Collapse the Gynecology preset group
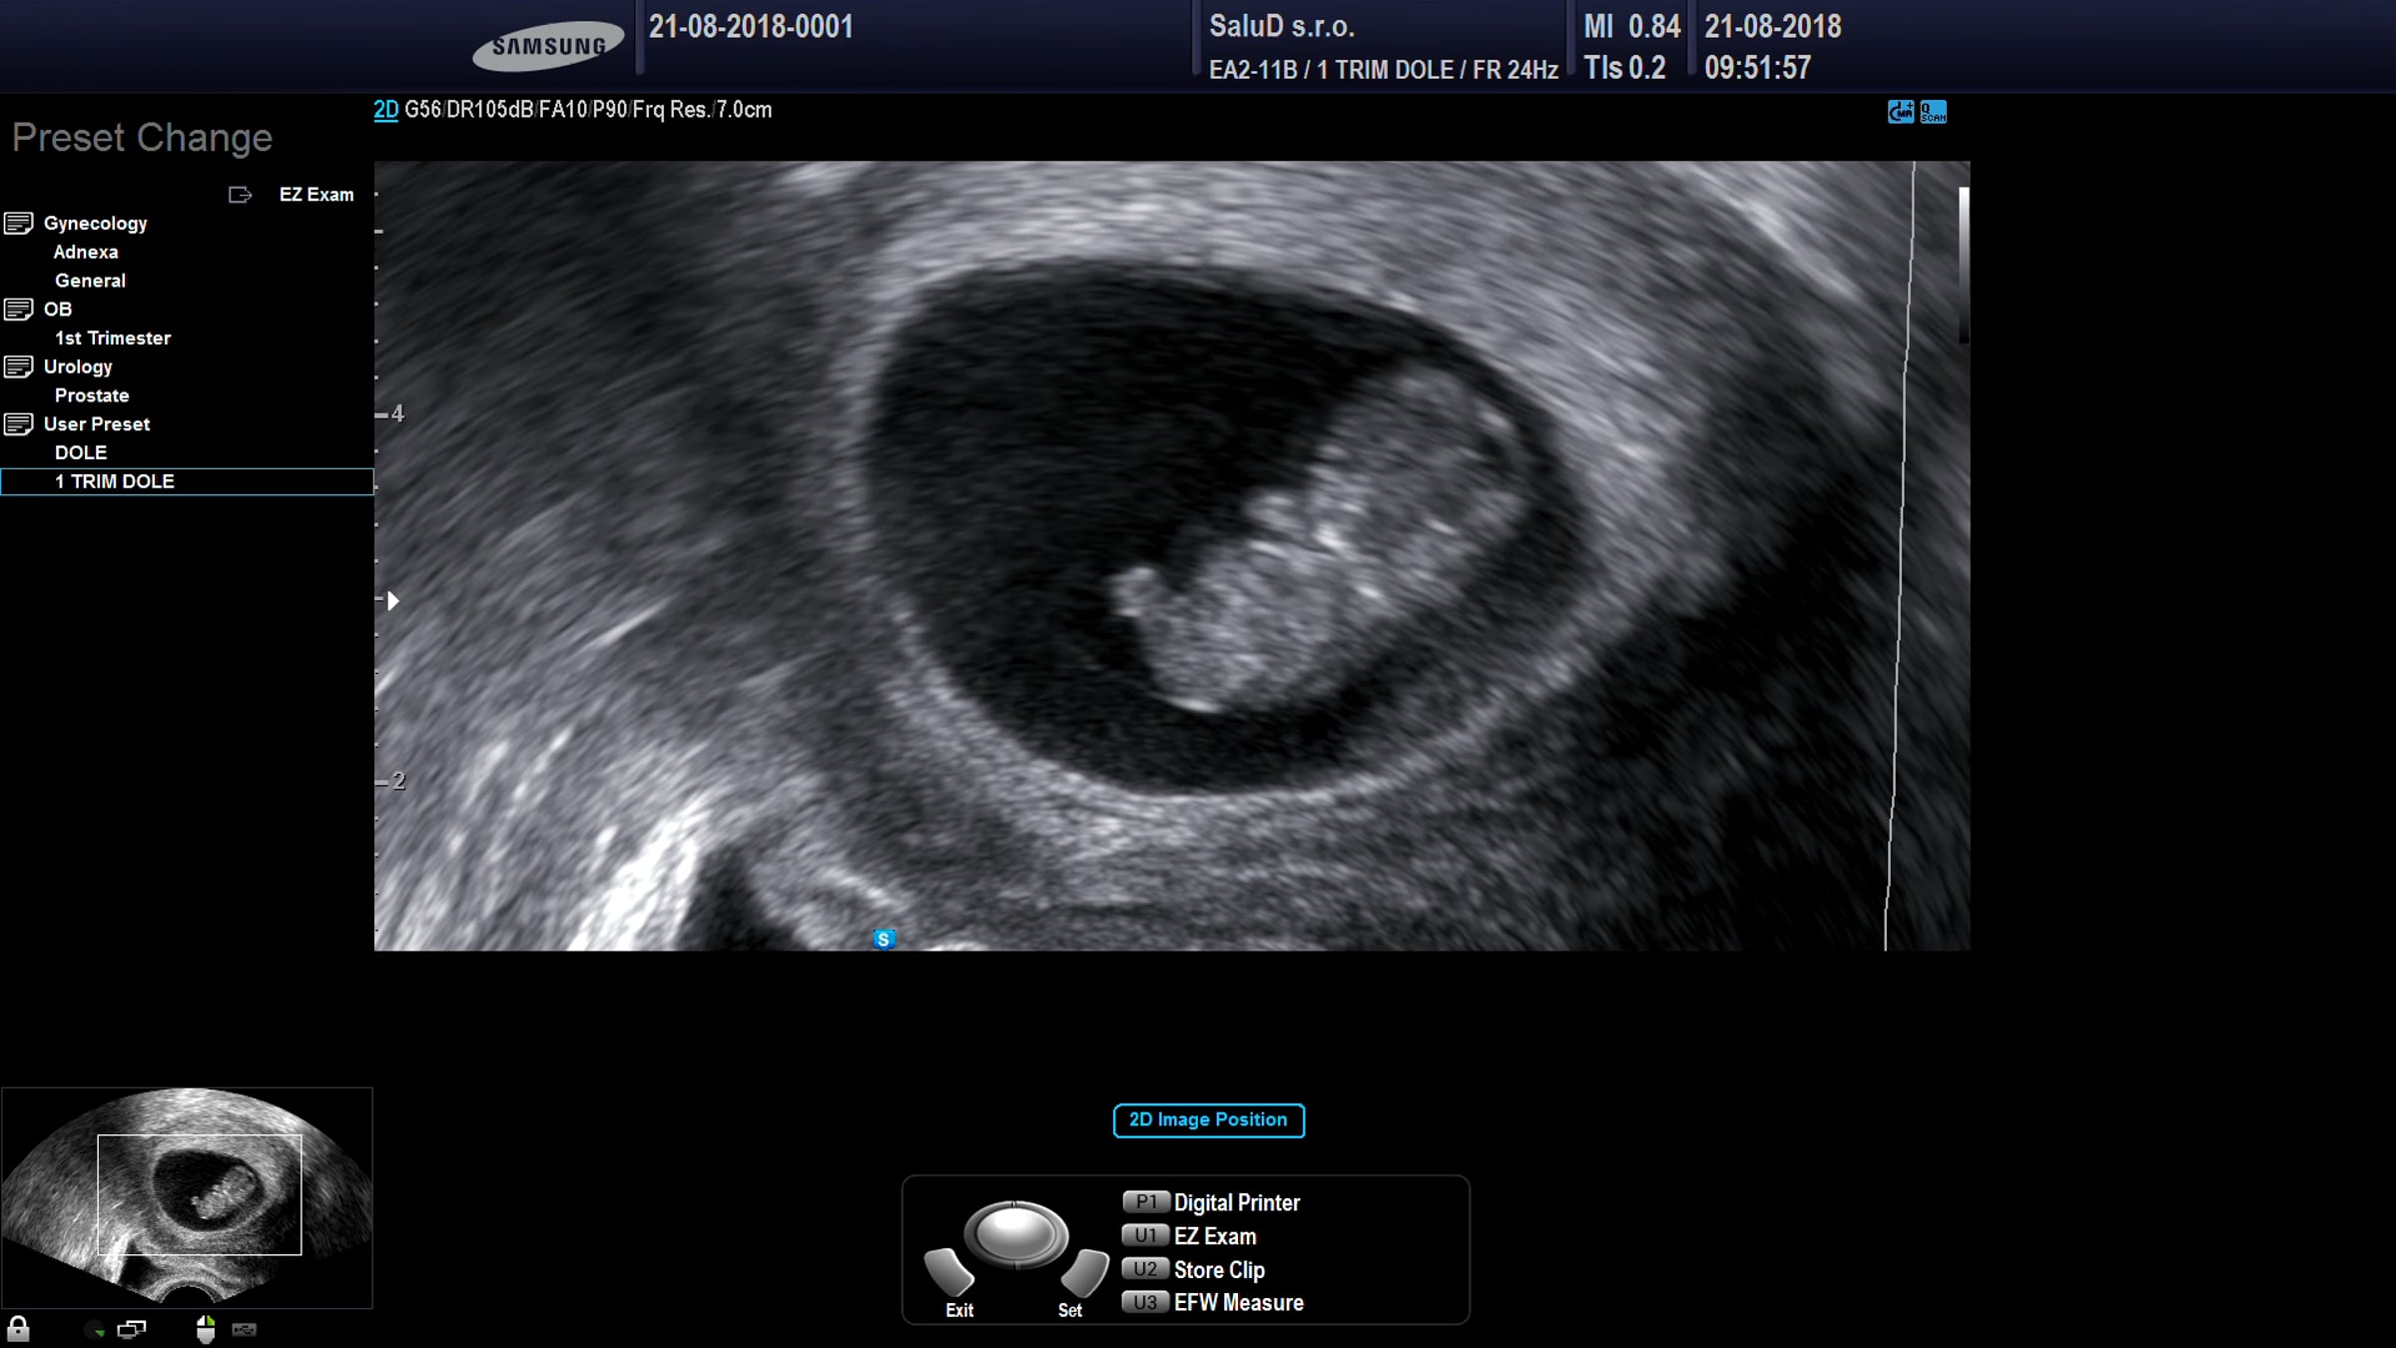2396x1348 pixels. [x=19, y=223]
